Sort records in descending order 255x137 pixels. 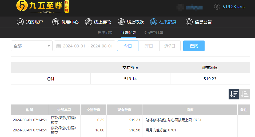point(234,94)
